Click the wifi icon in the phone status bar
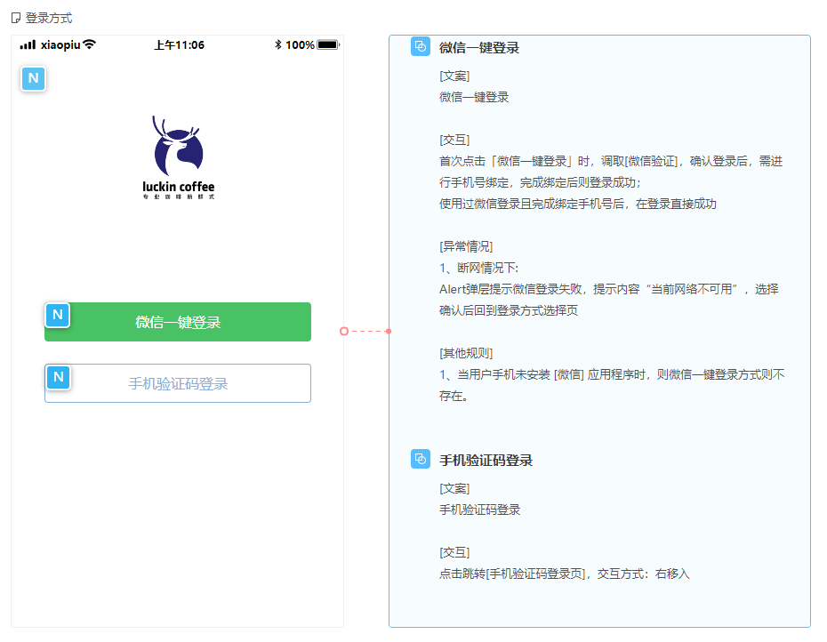The width and height of the screenshot is (827, 642). click(90, 44)
